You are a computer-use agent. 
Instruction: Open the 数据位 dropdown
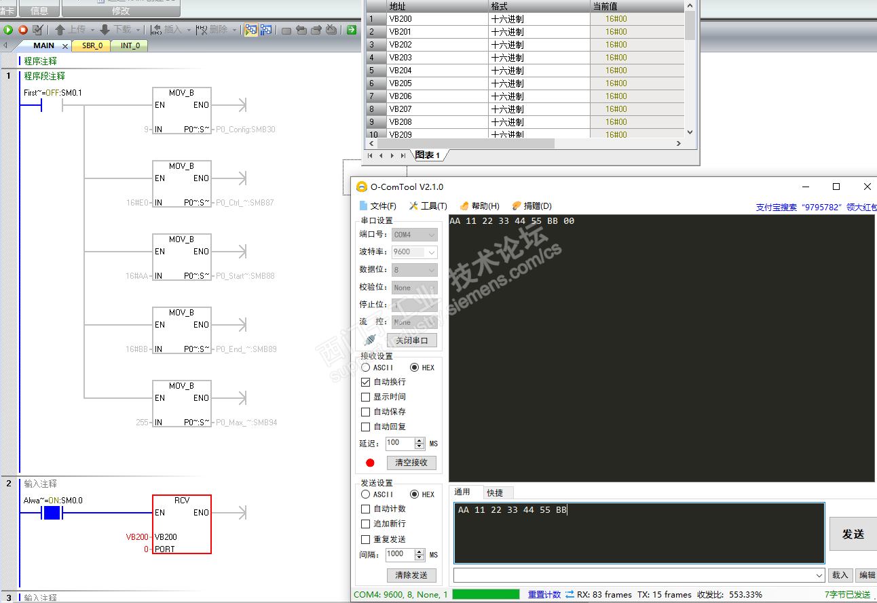[414, 270]
